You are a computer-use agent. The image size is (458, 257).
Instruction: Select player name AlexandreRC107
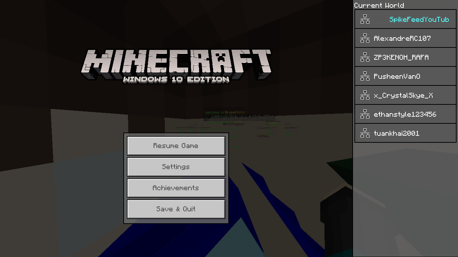coord(402,38)
